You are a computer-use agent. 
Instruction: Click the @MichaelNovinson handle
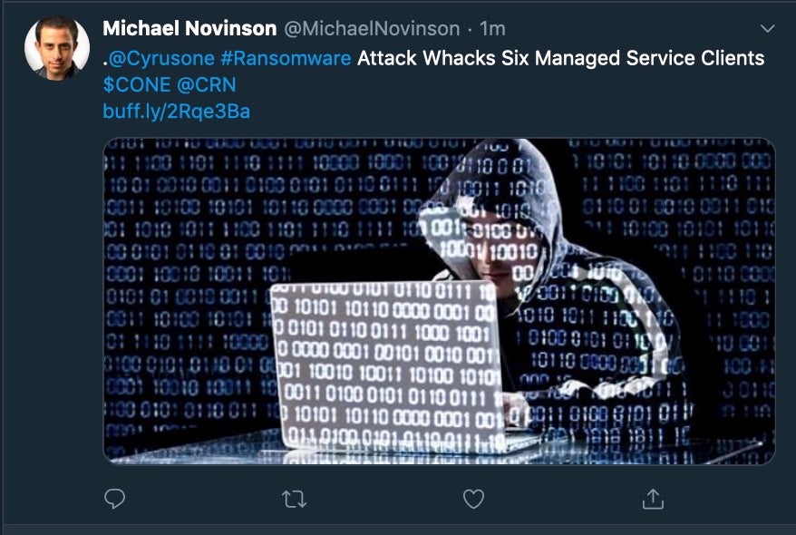372,29
